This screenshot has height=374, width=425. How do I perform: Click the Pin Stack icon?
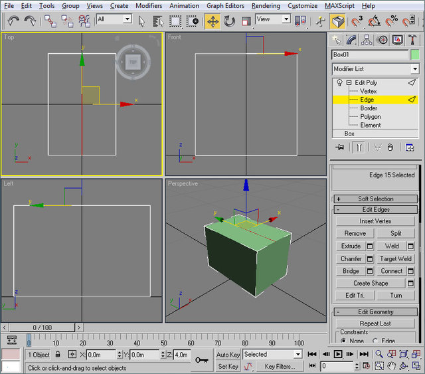340,147
